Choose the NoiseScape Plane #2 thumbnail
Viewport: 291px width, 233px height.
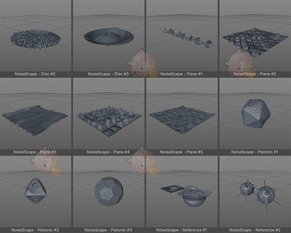(255, 35)
